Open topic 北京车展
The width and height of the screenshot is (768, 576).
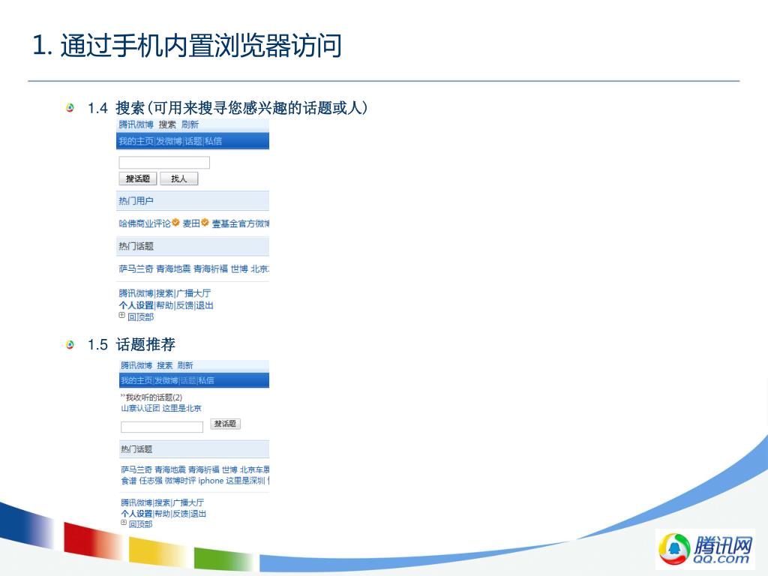click(x=255, y=469)
